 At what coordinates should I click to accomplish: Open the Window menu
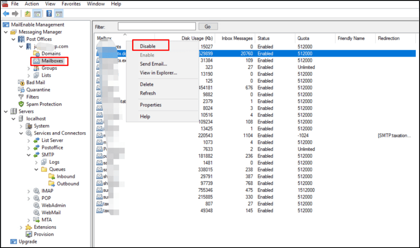click(x=96, y=4)
